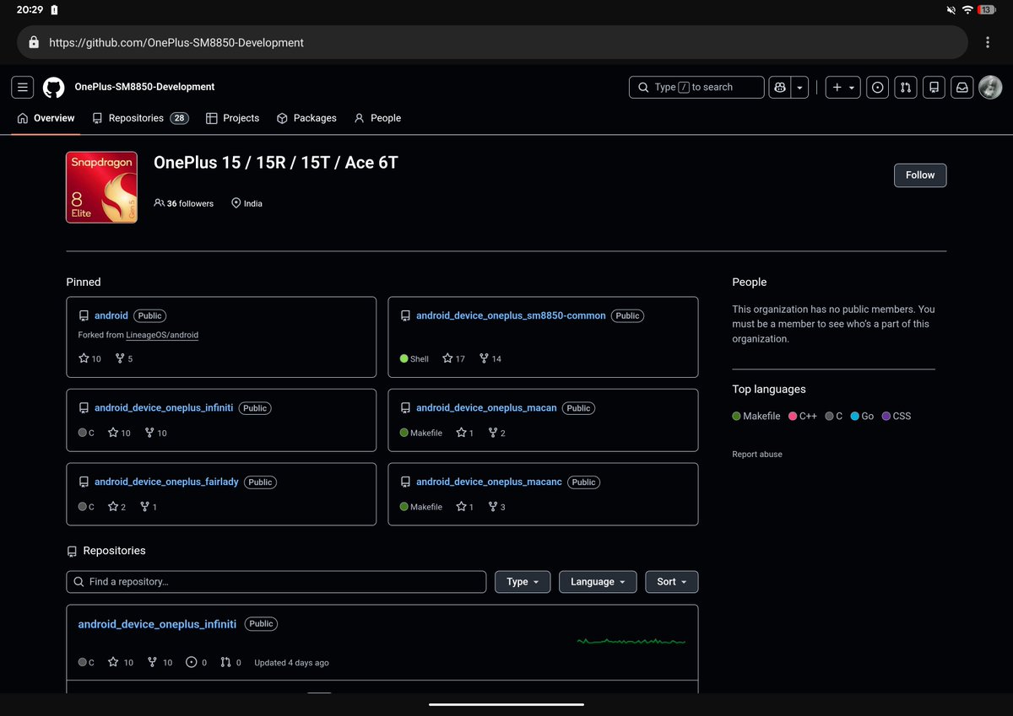
Task: Click star count 2 on fairlady repo
Action: click(117, 507)
